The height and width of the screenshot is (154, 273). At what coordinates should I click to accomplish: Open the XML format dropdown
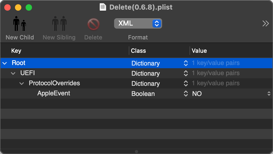coord(138,23)
